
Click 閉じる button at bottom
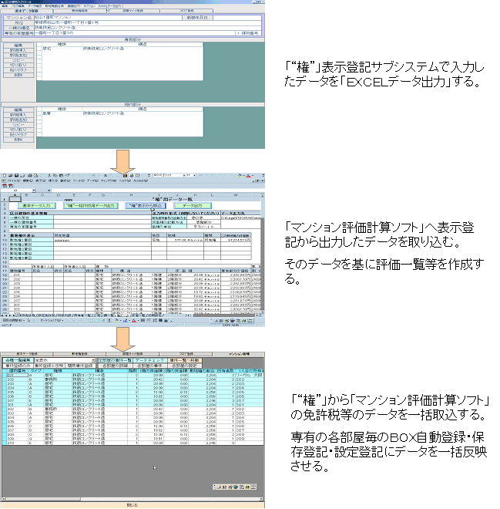[133, 505]
